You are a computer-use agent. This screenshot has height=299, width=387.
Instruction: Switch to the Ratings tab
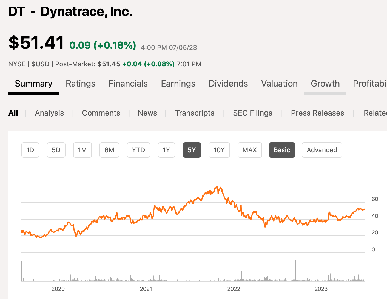(80, 84)
